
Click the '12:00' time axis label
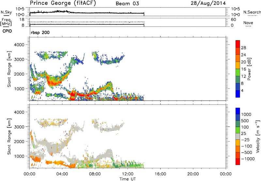tap(128, 174)
